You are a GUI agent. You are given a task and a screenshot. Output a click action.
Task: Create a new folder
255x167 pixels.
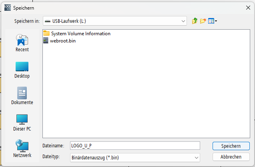click(203, 21)
